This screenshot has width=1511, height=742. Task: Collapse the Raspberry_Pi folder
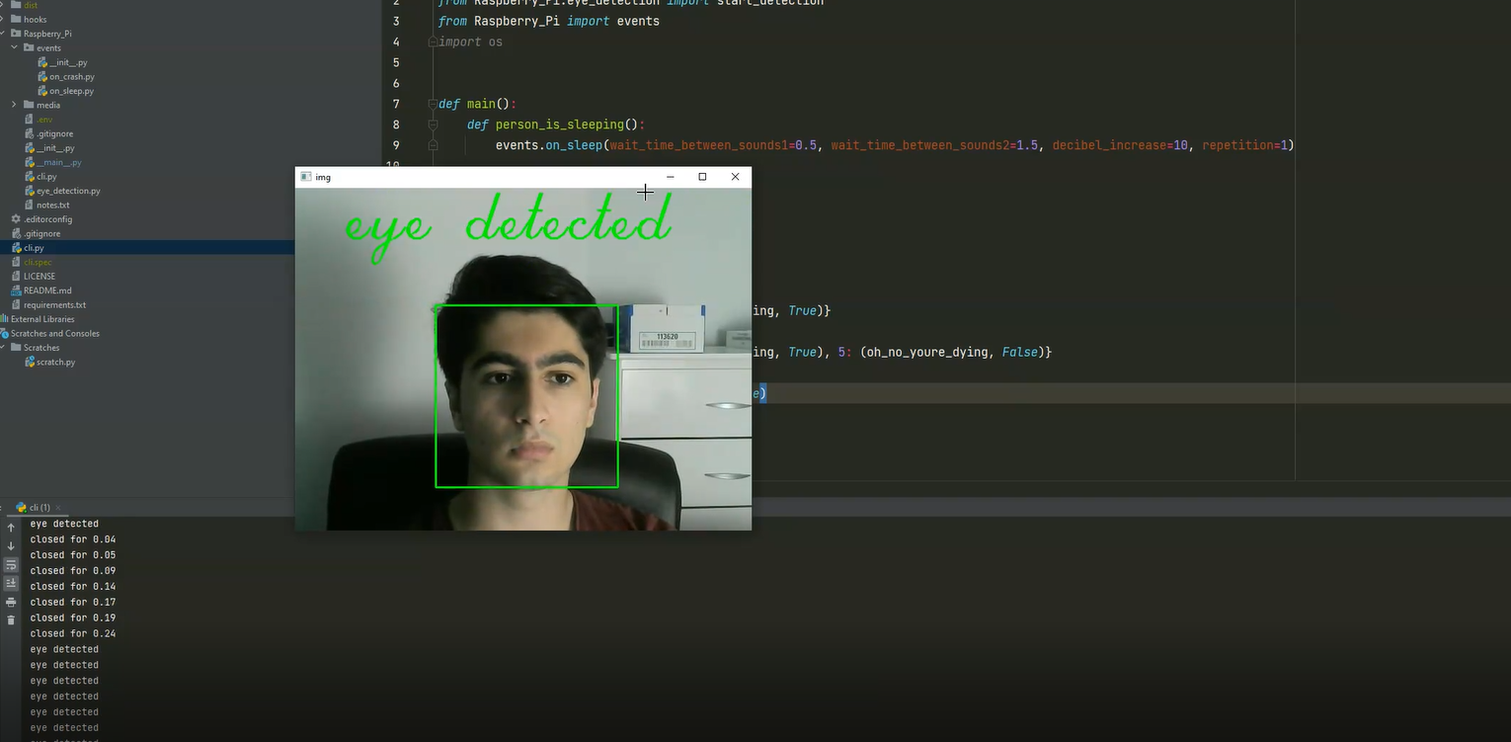(3, 34)
